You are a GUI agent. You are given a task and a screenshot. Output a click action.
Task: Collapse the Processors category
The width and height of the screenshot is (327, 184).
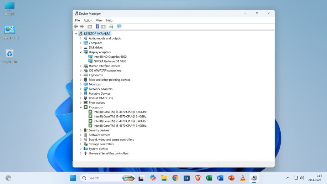click(81, 107)
